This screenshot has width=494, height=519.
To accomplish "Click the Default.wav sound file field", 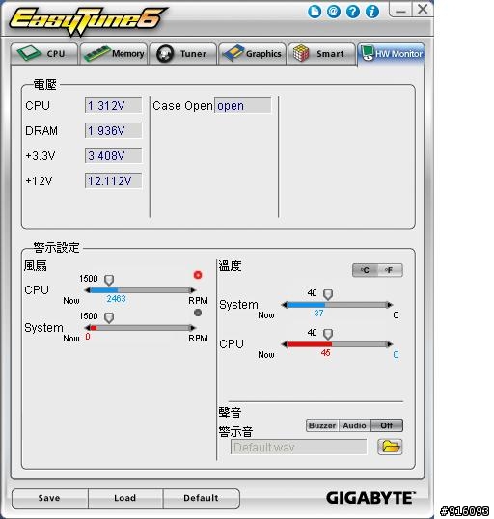I will pos(299,448).
